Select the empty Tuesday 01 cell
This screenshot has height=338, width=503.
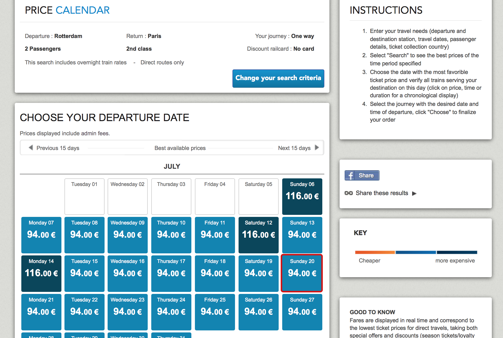click(x=84, y=196)
